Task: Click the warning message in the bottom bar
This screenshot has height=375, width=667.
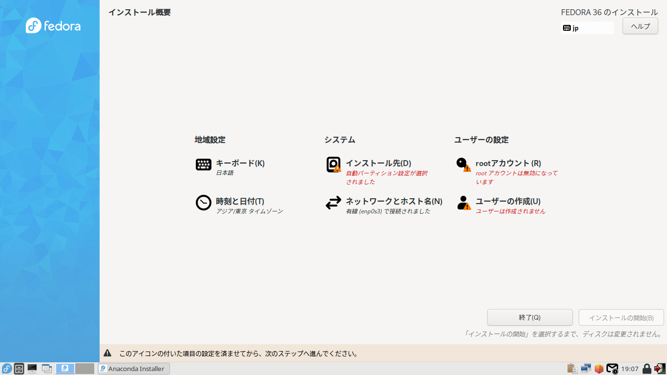Action: (239, 353)
